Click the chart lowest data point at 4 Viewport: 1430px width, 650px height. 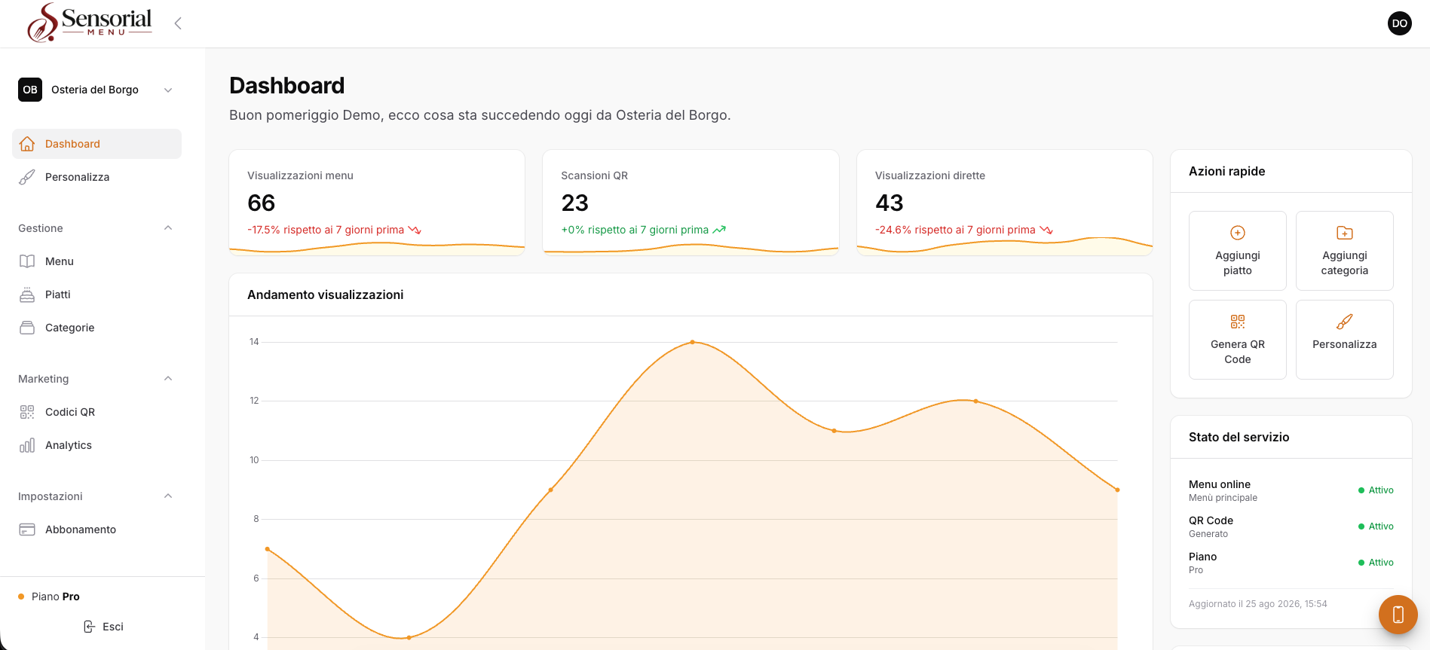click(409, 638)
